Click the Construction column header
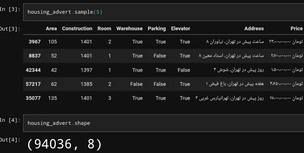304x153 pixels. click(x=77, y=29)
